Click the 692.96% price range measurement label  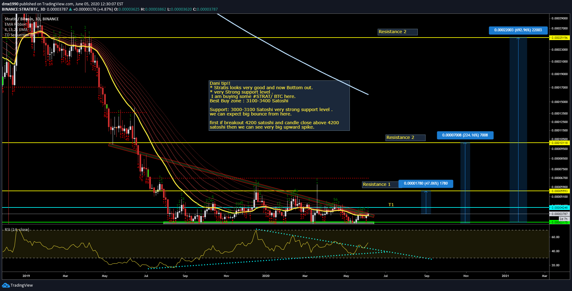click(518, 30)
